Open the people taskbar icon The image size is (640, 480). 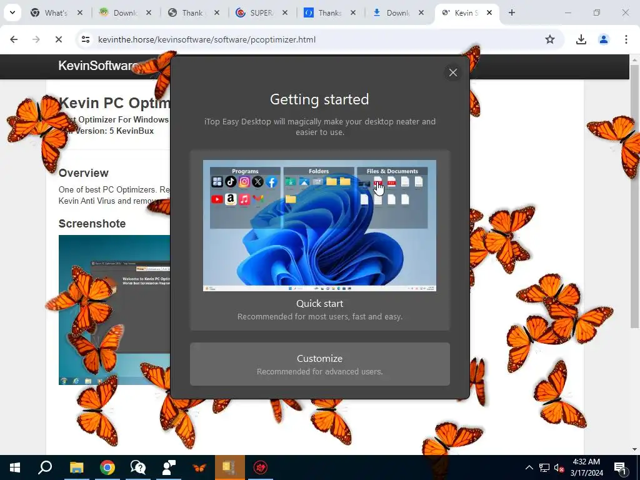coord(169,467)
